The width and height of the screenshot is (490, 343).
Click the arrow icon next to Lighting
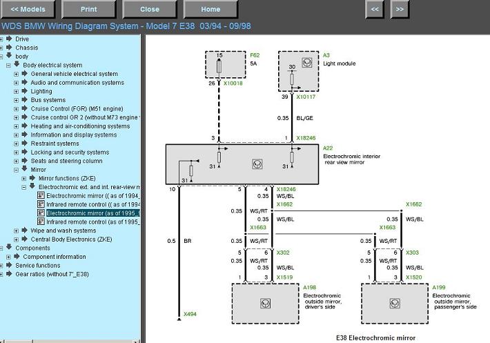pyautogui.click(x=25, y=91)
